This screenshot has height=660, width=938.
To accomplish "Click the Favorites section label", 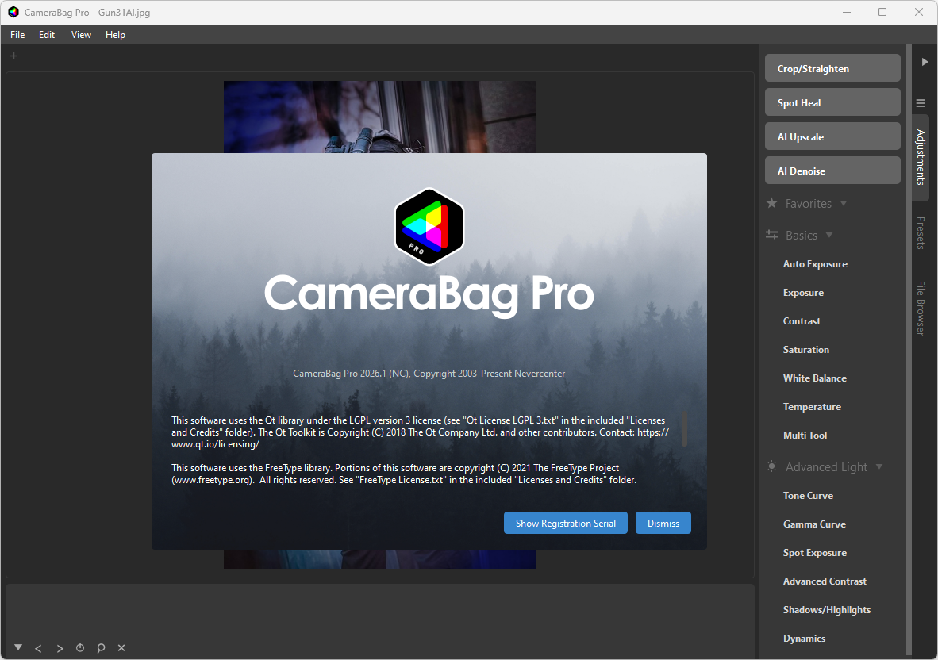I will tap(808, 203).
